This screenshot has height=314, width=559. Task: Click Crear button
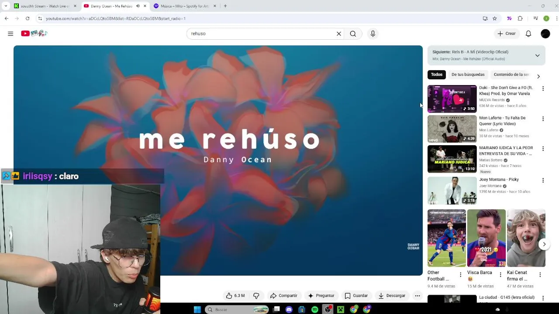[x=506, y=34]
